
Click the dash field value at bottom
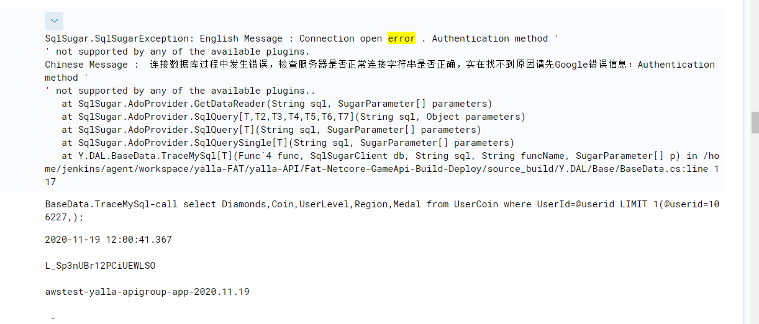tap(53, 318)
